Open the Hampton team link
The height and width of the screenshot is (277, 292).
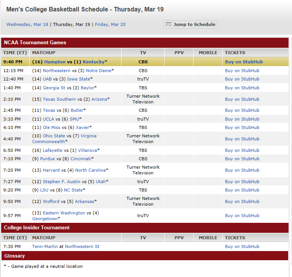(55, 62)
